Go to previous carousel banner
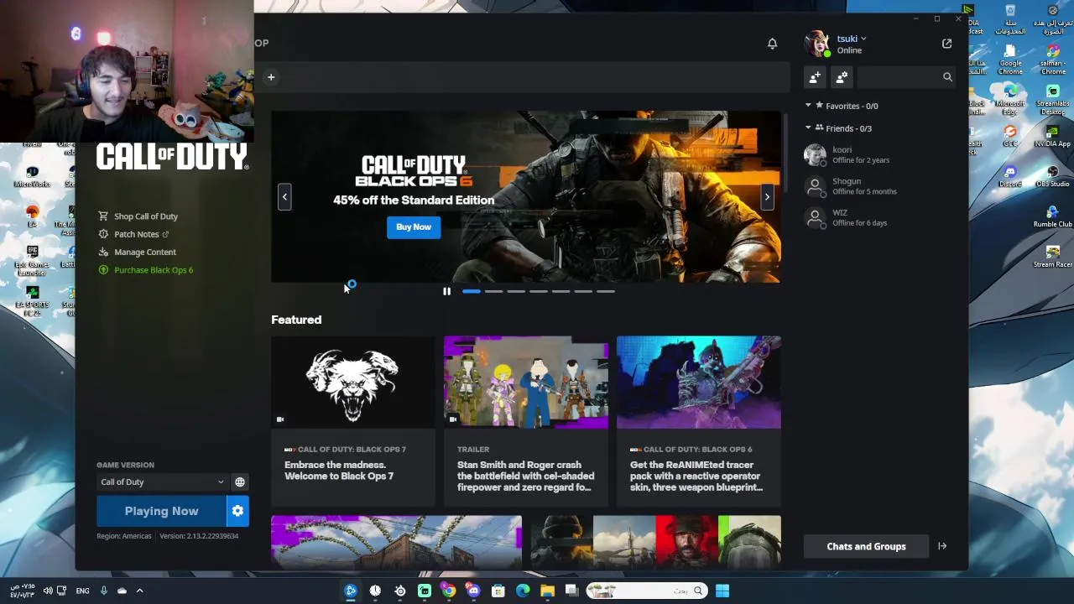 284,197
